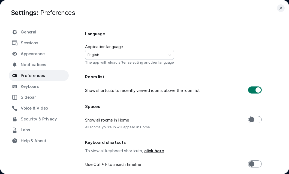Screen dimensions: 289x174
Task: Toggle Ctrl + F to search timeline
Action: (255, 164)
